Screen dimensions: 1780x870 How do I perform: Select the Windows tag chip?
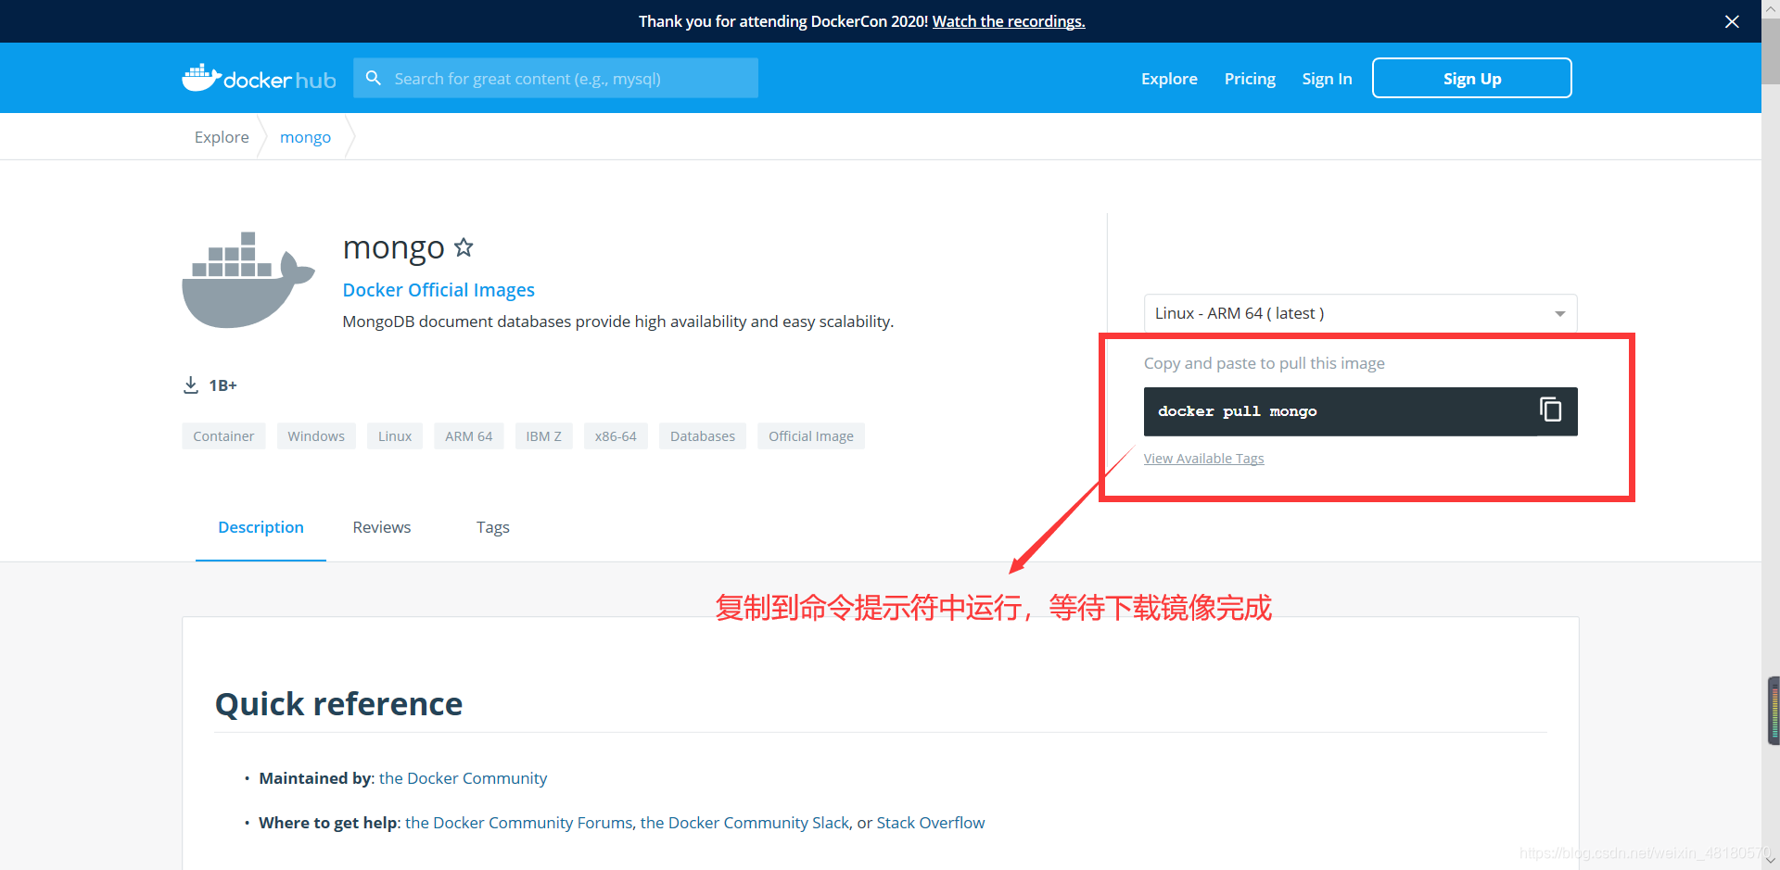click(316, 436)
